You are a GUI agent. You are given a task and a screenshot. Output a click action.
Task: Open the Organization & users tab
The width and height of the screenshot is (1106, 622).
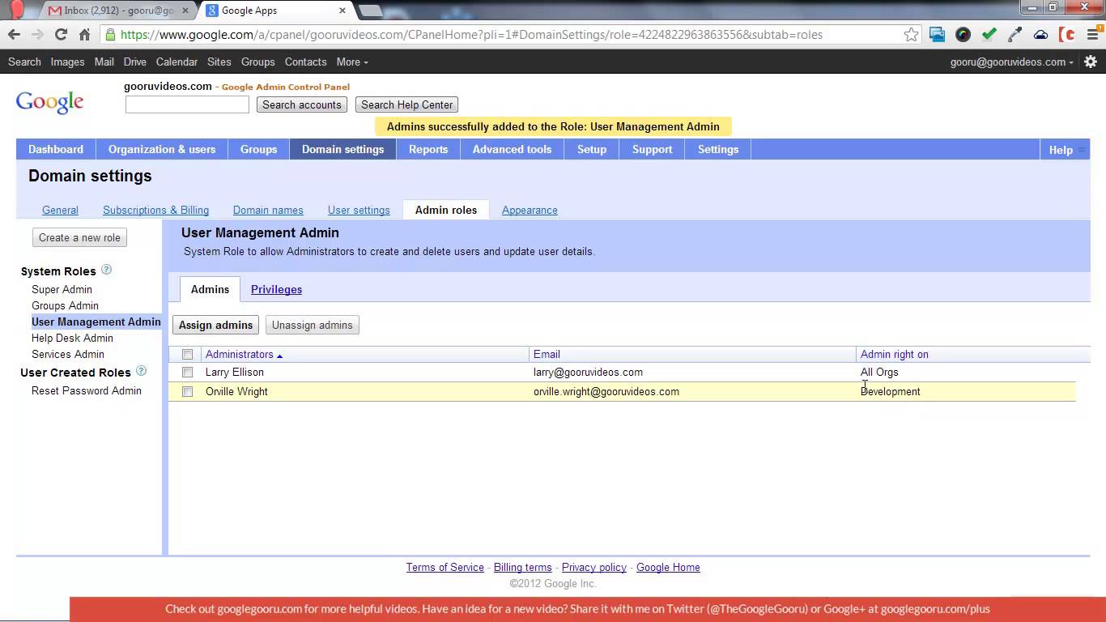pos(162,149)
